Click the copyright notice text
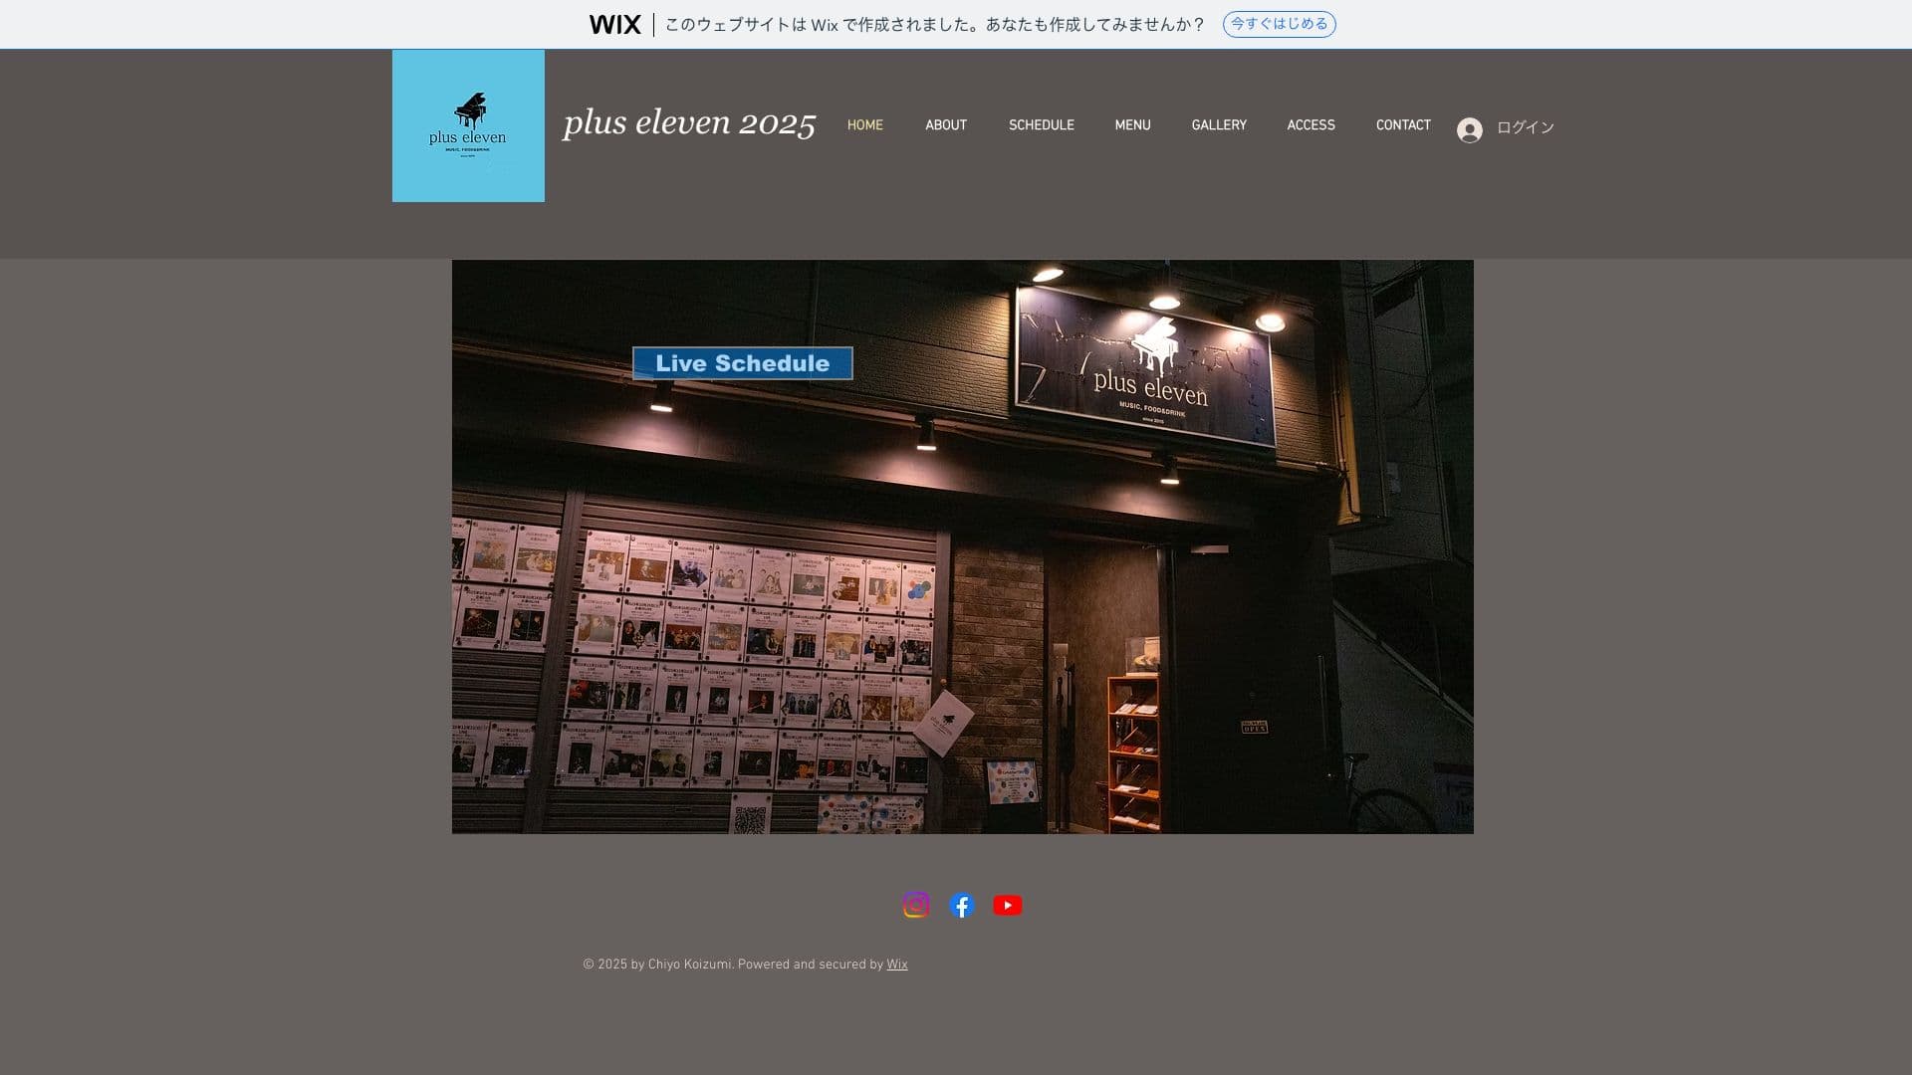The image size is (1912, 1075). [732, 964]
